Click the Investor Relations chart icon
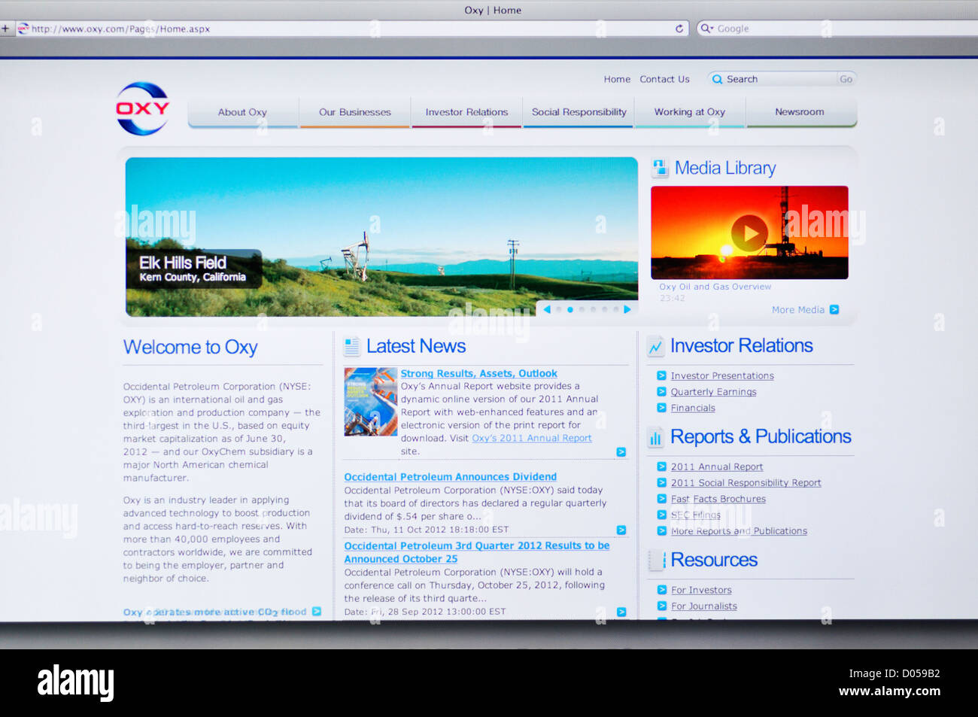Viewport: 978px width, 717px height. pyautogui.click(x=655, y=346)
